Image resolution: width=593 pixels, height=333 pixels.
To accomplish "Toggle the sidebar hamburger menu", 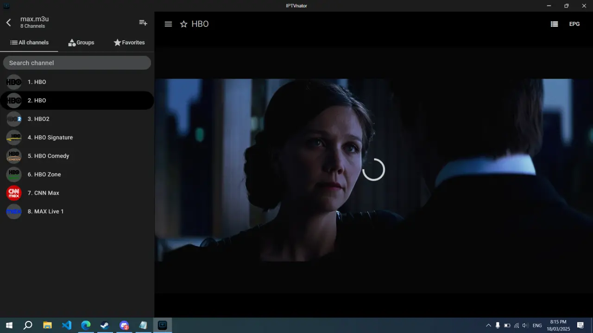I will click(168, 24).
